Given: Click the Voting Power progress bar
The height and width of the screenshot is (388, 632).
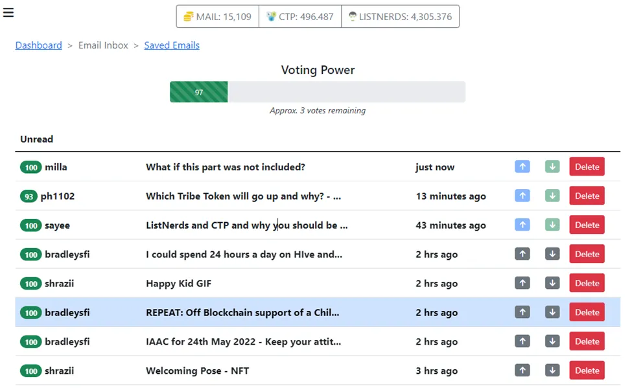Looking at the screenshot, I should pyautogui.click(x=318, y=92).
